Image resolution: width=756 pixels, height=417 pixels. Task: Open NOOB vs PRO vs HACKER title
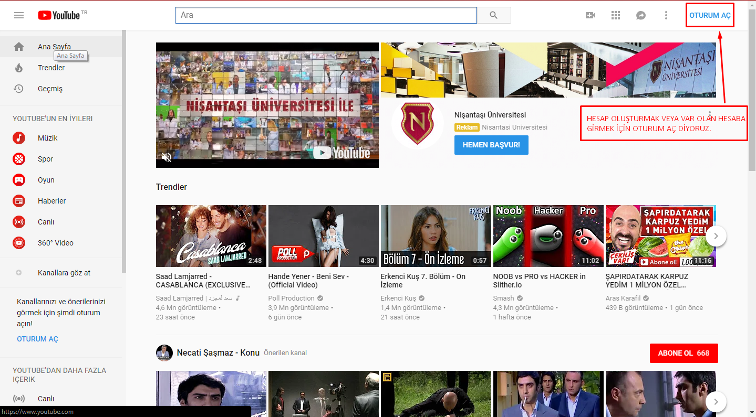pyautogui.click(x=540, y=281)
